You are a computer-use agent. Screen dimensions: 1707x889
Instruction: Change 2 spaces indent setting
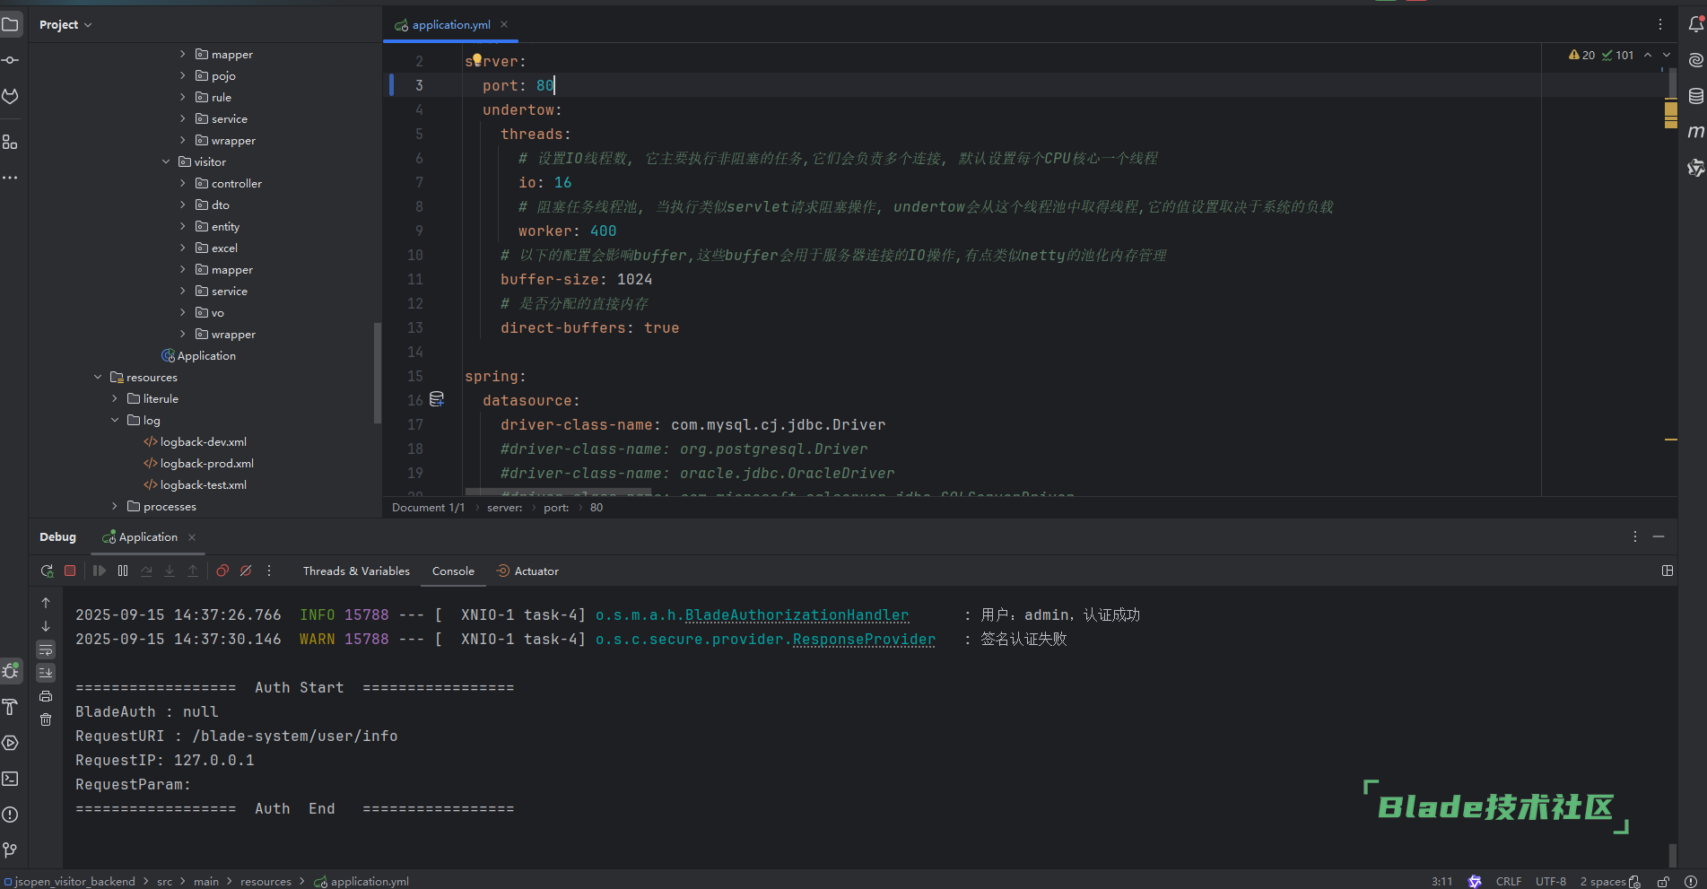(x=1603, y=882)
